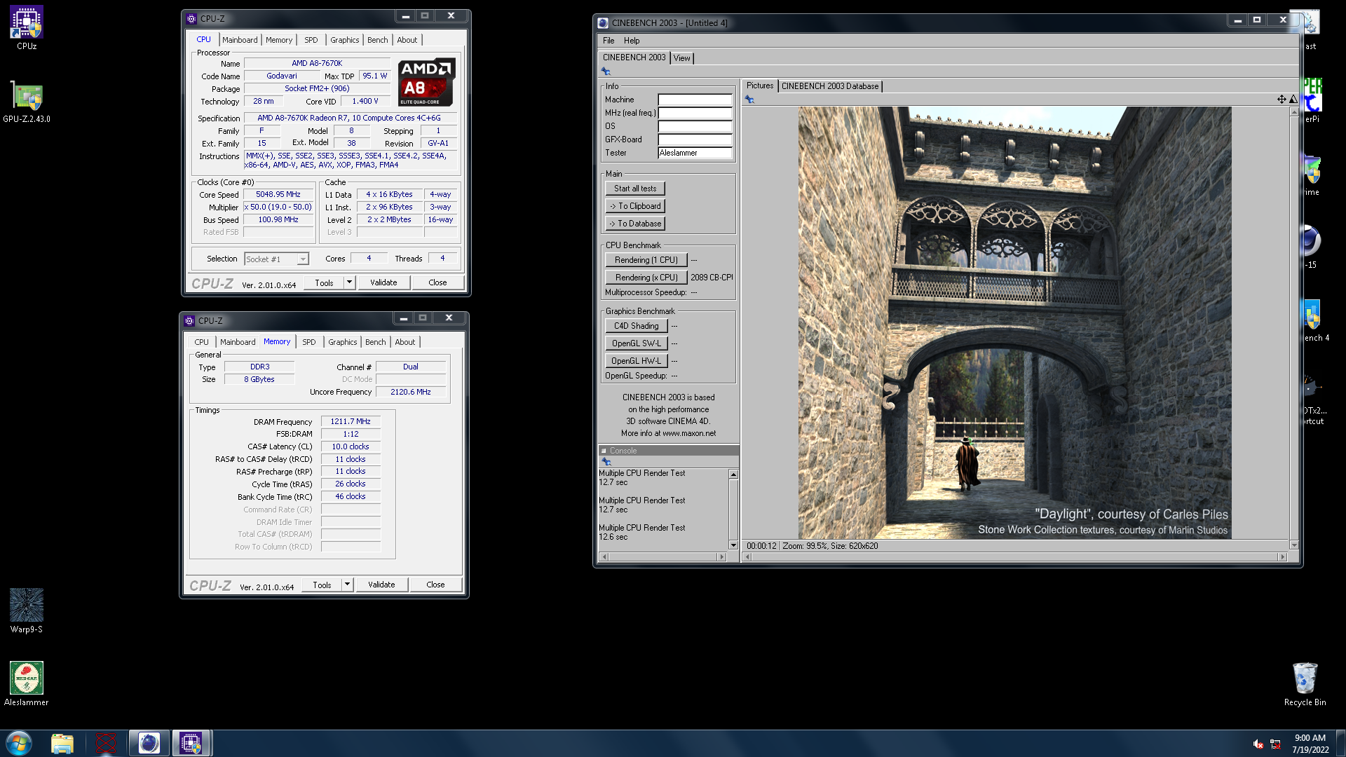The width and height of the screenshot is (1346, 757).
Task: Switch to the View tab in CINEBENCH
Action: tap(681, 58)
